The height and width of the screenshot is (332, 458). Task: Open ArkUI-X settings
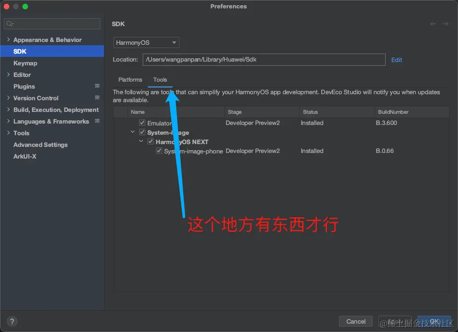coord(25,157)
